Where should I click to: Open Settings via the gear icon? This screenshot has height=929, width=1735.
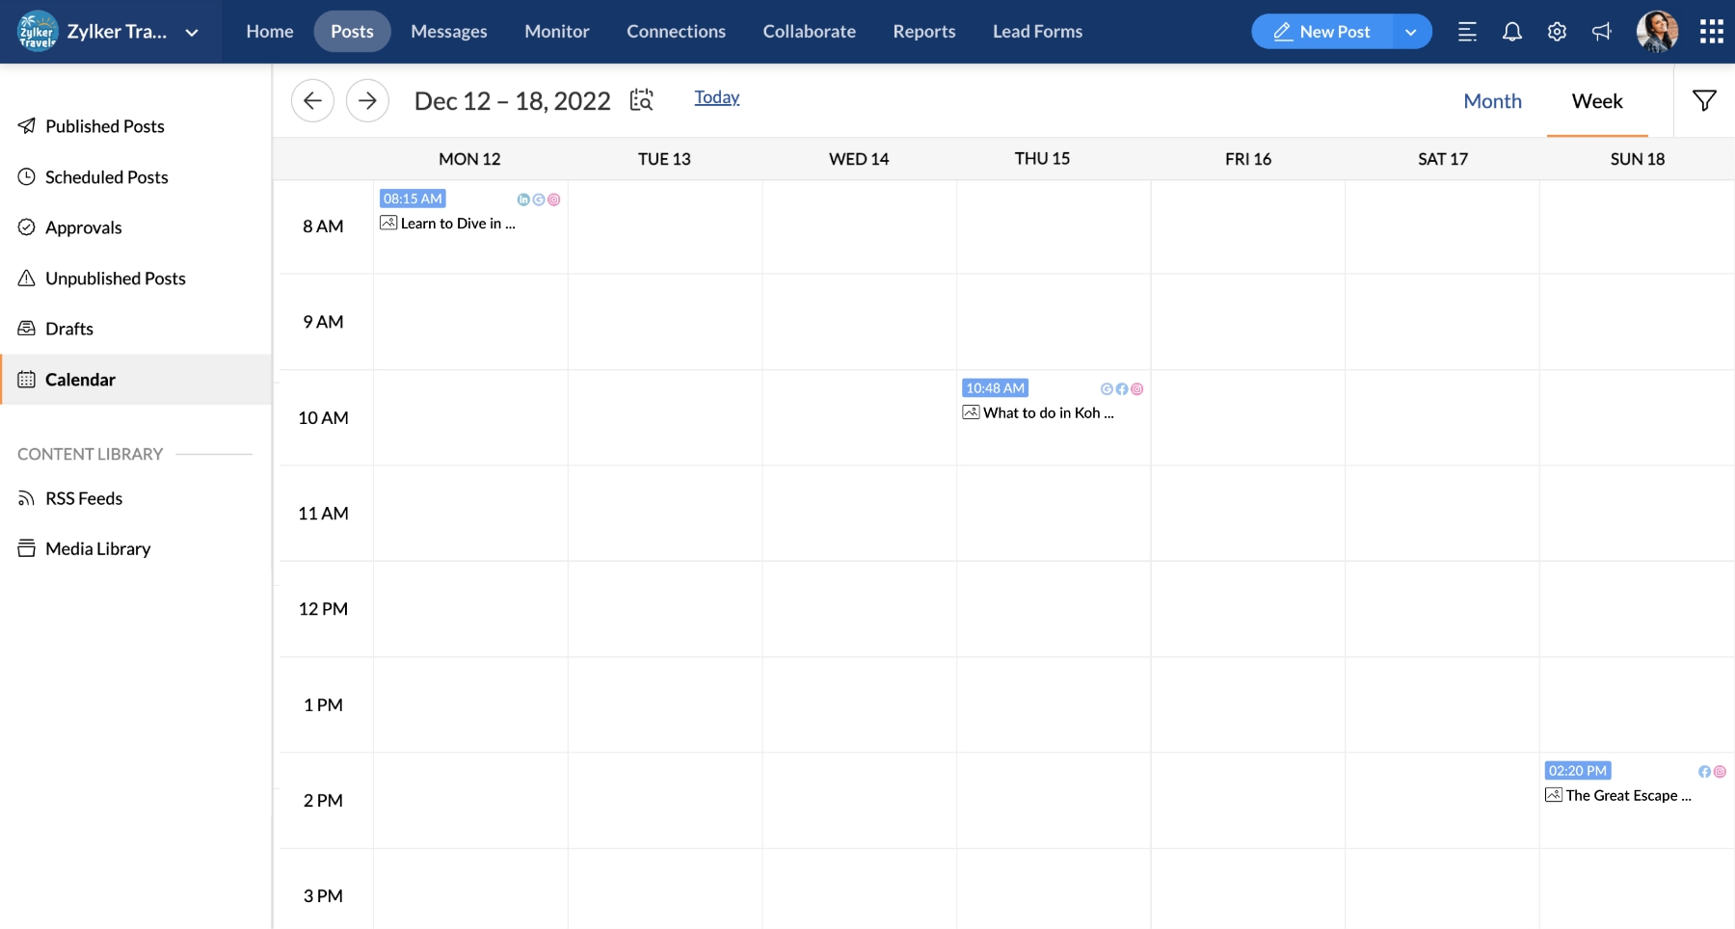pos(1557,31)
